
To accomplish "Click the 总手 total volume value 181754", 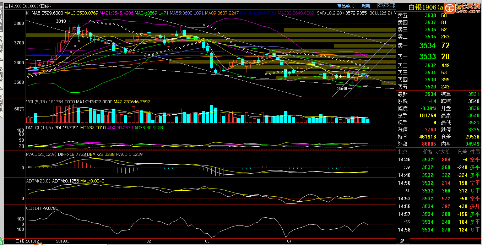I will click(x=428, y=115).
